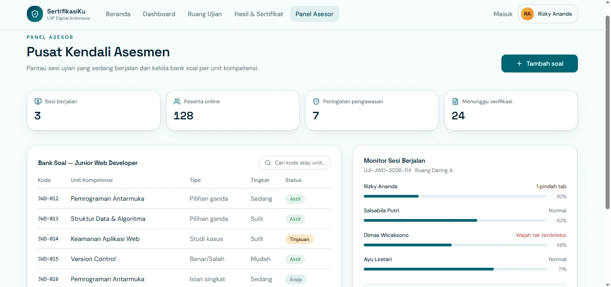Click the Menunggu verifikasi value 24
The image size is (611, 287).
(x=458, y=116)
